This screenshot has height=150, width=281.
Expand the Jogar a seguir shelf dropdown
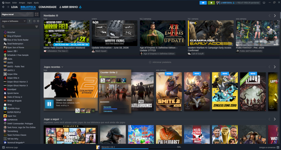click(x=61, y=119)
